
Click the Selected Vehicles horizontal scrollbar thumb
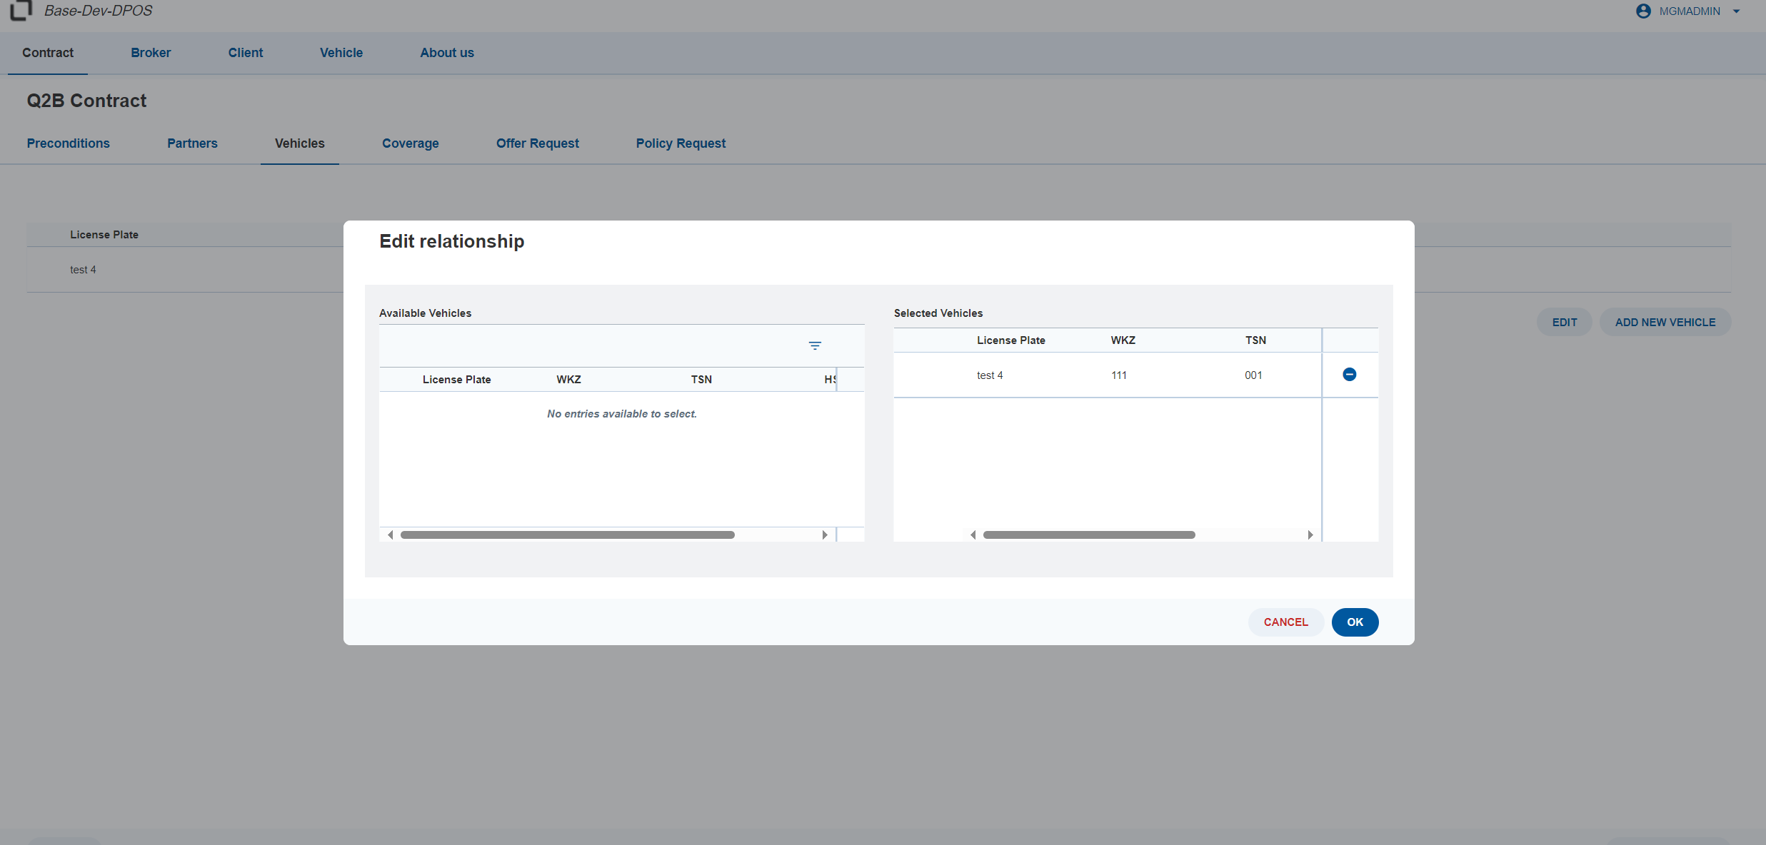coord(1089,535)
